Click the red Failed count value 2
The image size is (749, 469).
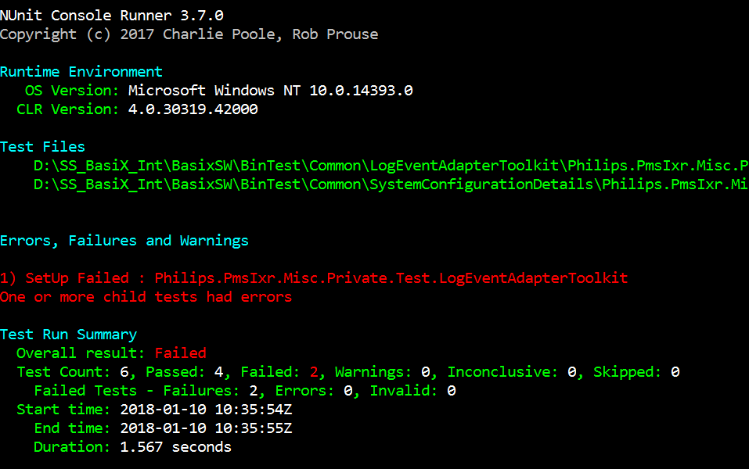click(314, 371)
